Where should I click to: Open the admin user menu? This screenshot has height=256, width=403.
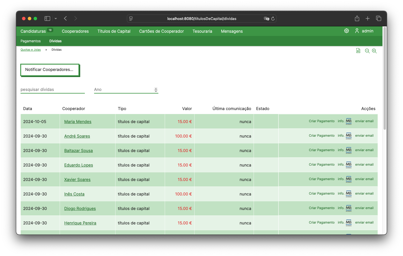[x=364, y=31]
